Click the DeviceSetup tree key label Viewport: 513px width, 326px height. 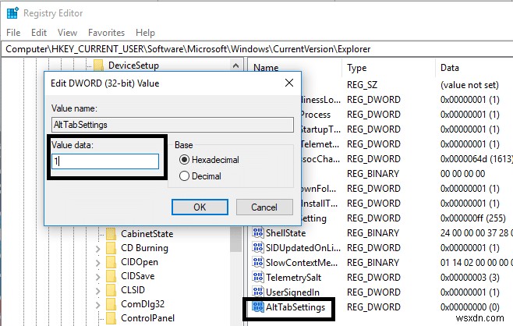point(133,66)
